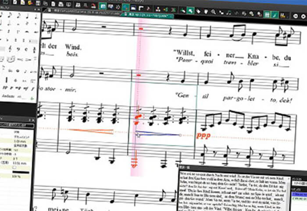The image size is (307, 211).
Task: Toggle the checkbox in properties panel
Action: [14, 167]
